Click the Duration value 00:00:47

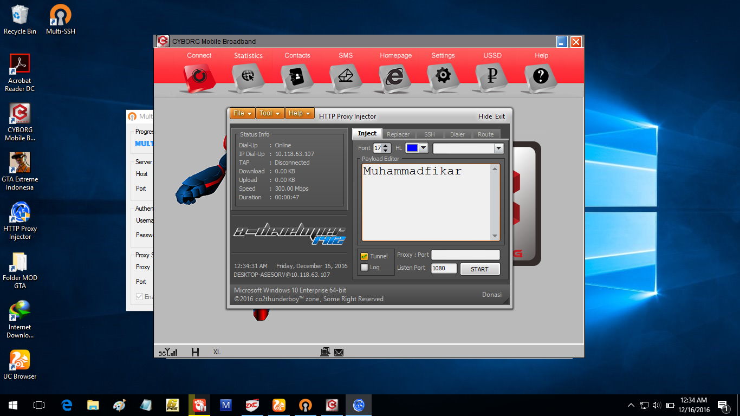coord(287,197)
